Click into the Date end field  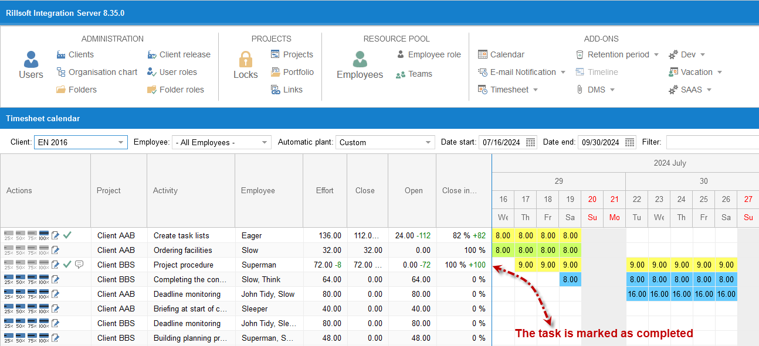pos(600,142)
